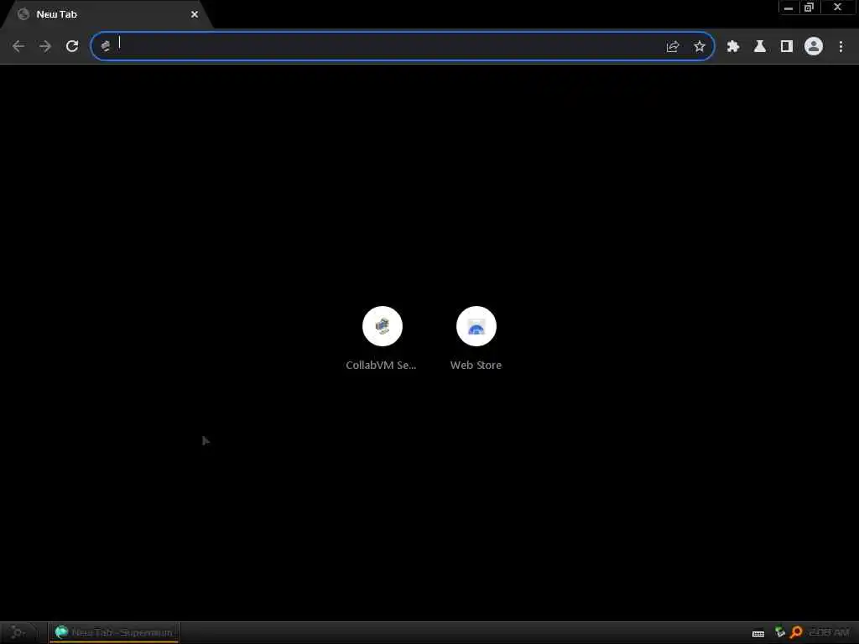Open the profile avatar menu
859x644 pixels.
pyautogui.click(x=814, y=47)
